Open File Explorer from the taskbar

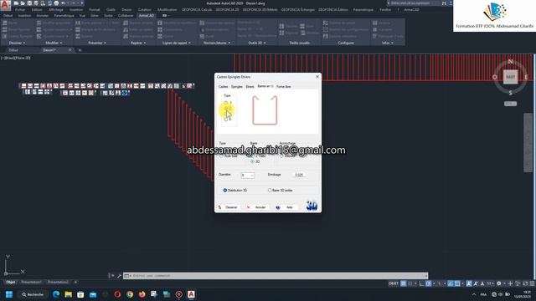tap(69, 294)
